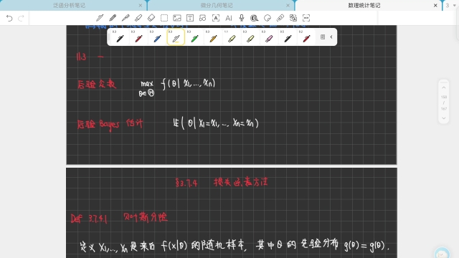
Task: Choose the first red 0.3 pen preset
Action: tap(138, 37)
